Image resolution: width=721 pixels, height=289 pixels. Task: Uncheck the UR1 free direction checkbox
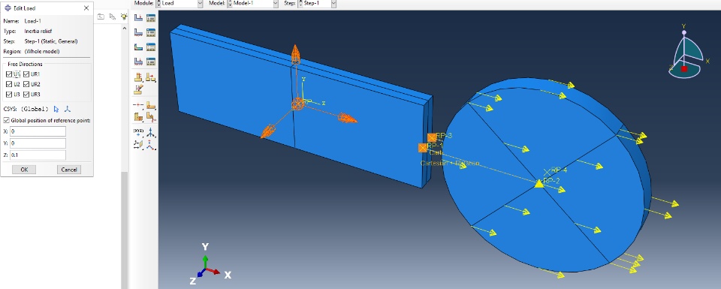[26, 74]
